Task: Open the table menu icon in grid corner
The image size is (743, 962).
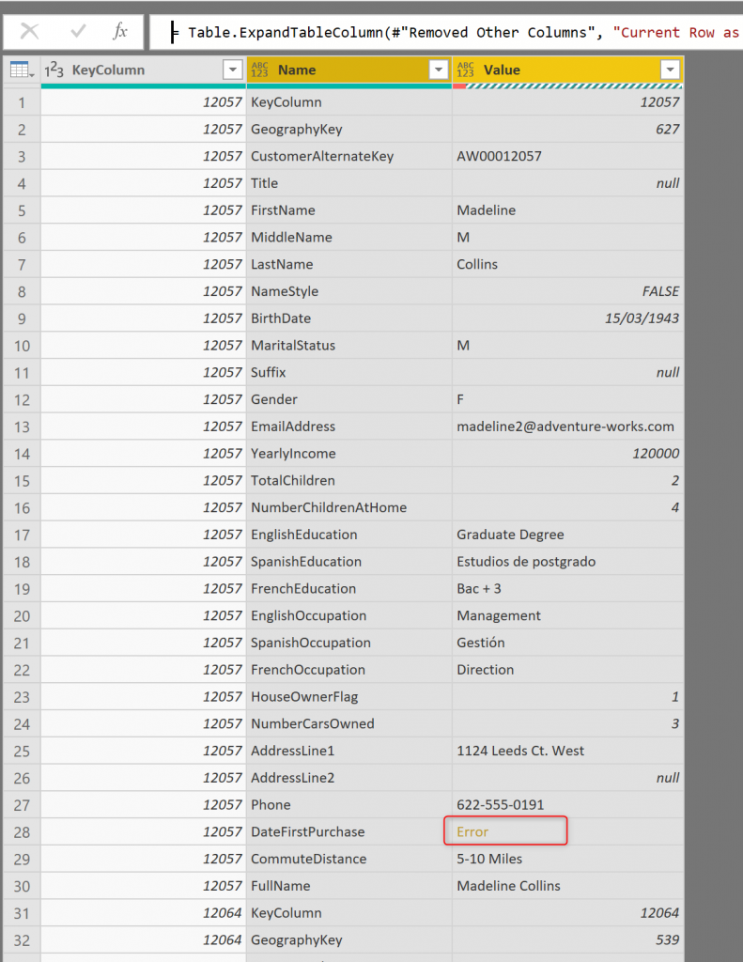Action: [x=20, y=70]
